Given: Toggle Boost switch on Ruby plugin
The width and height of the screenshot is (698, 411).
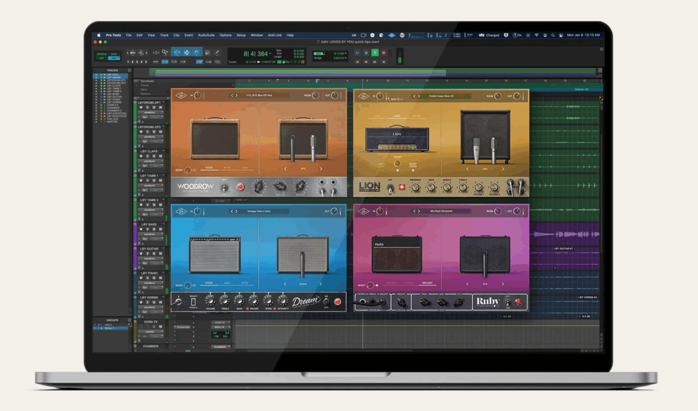Looking at the screenshot, I should tap(377, 285).
